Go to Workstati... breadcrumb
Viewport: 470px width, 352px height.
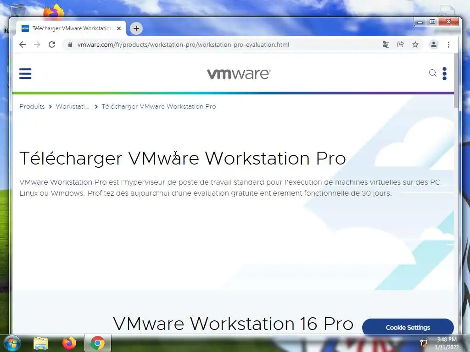tap(72, 106)
